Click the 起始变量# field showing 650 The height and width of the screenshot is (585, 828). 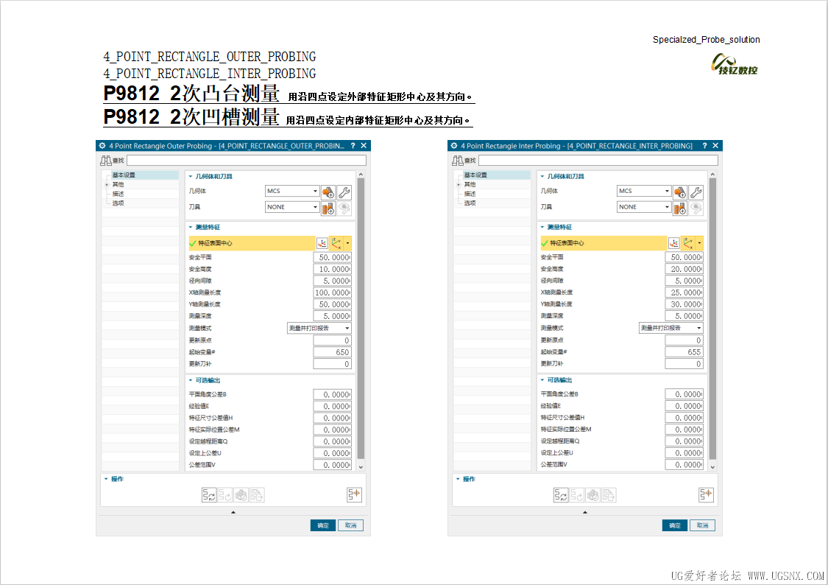point(332,352)
